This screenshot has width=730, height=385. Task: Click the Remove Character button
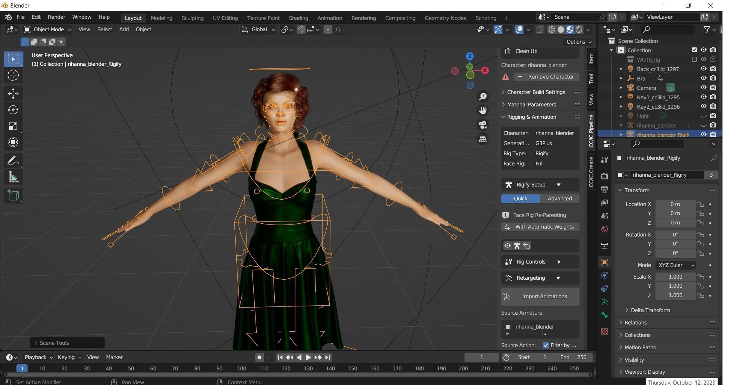tap(547, 77)
